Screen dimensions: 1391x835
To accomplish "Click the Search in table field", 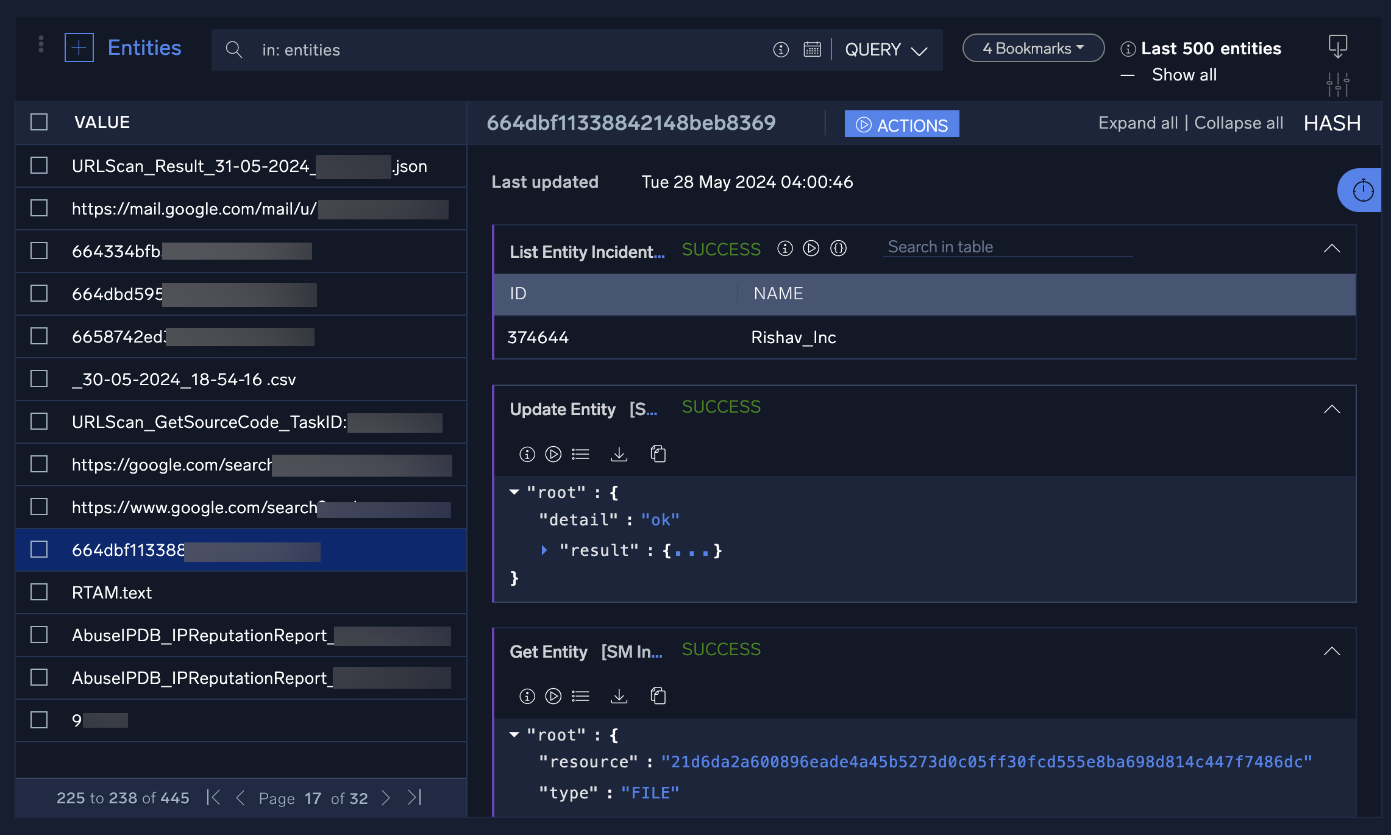I will click(x=1007, y=247).
